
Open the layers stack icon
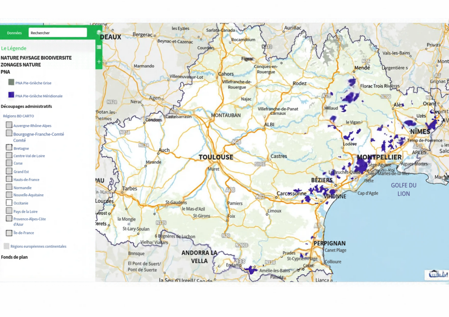99,32
